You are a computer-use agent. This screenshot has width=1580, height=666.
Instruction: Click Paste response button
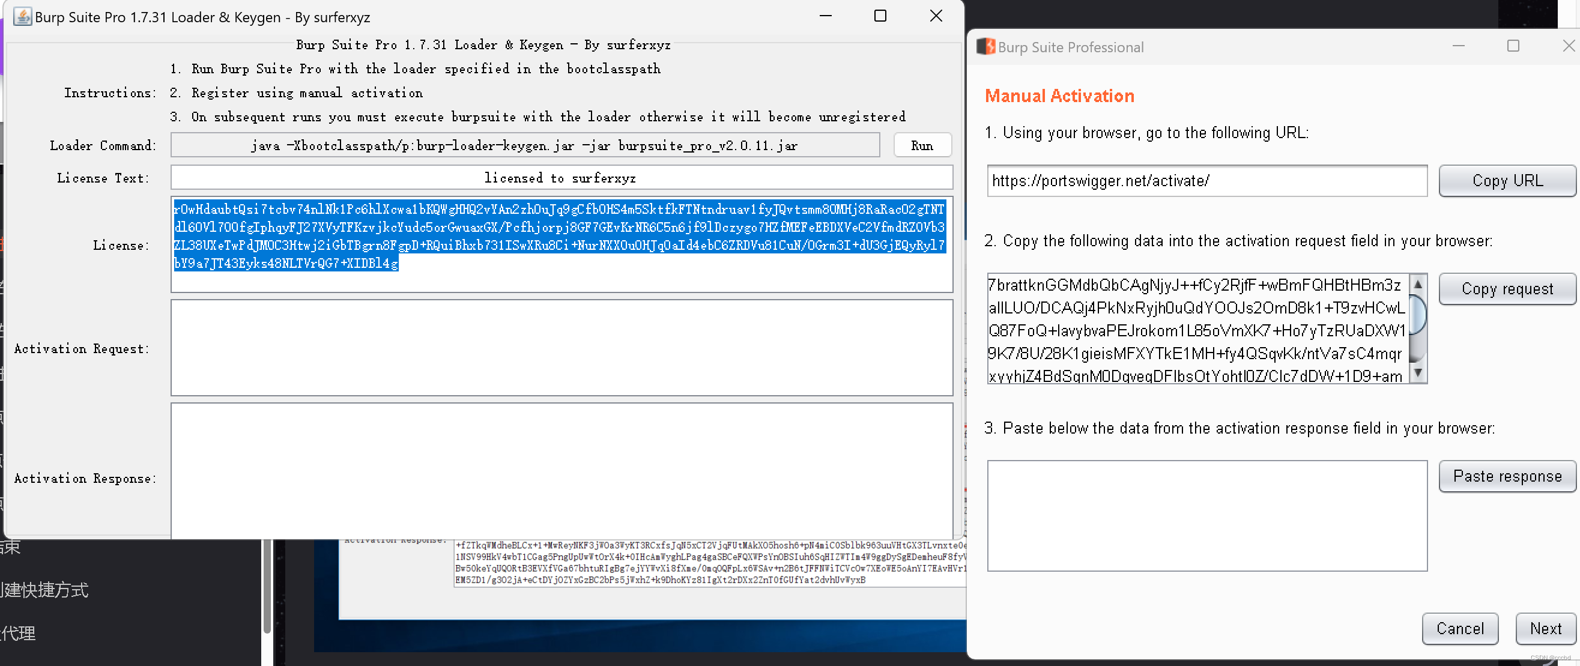coord(1506,476)
